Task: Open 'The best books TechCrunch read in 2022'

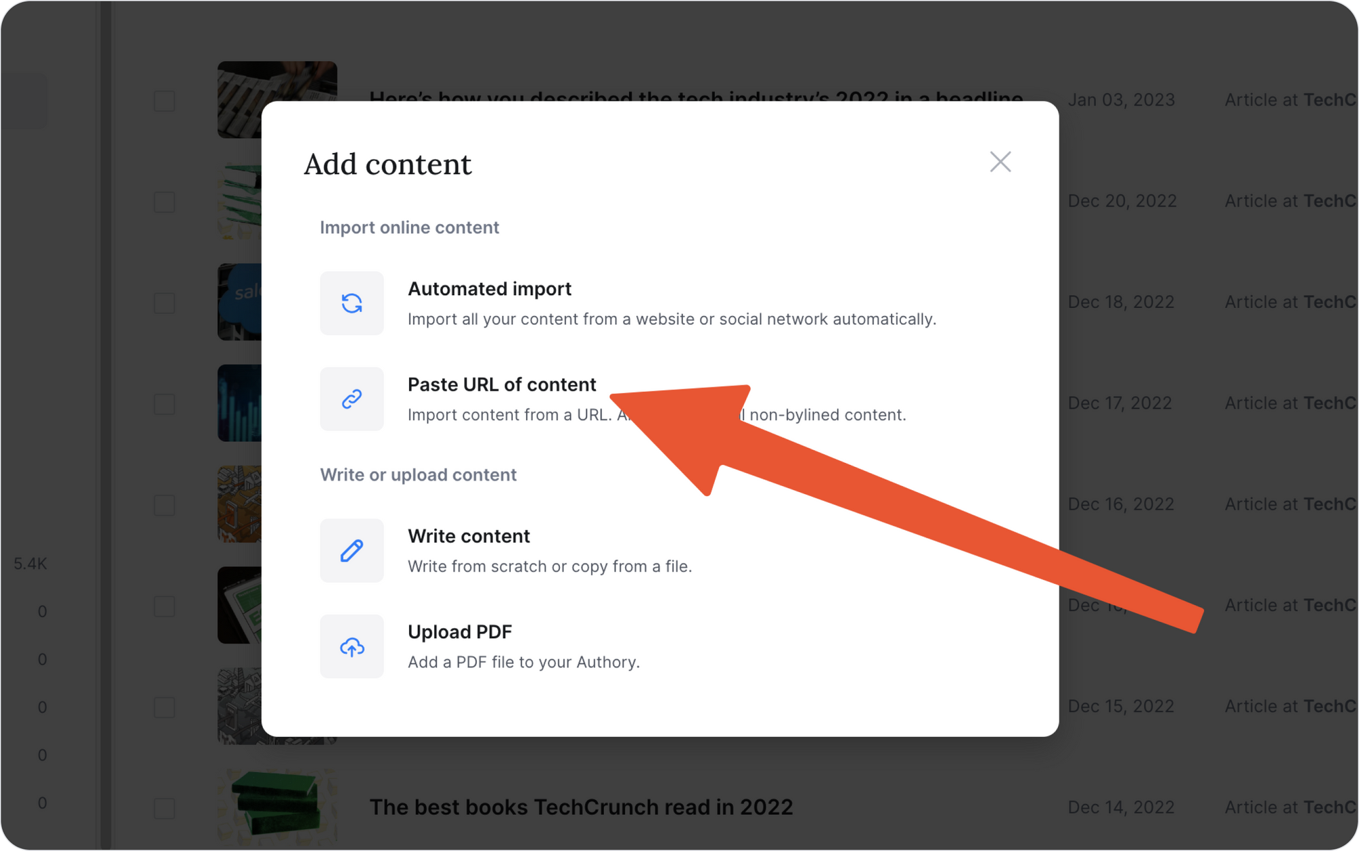Action: [581, 807]
